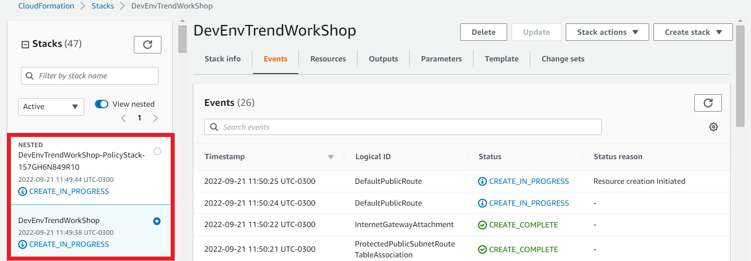Viewport: 751px width, 261px height.
Task: Open Events table settings gear
Action: [x=713, y=127]
